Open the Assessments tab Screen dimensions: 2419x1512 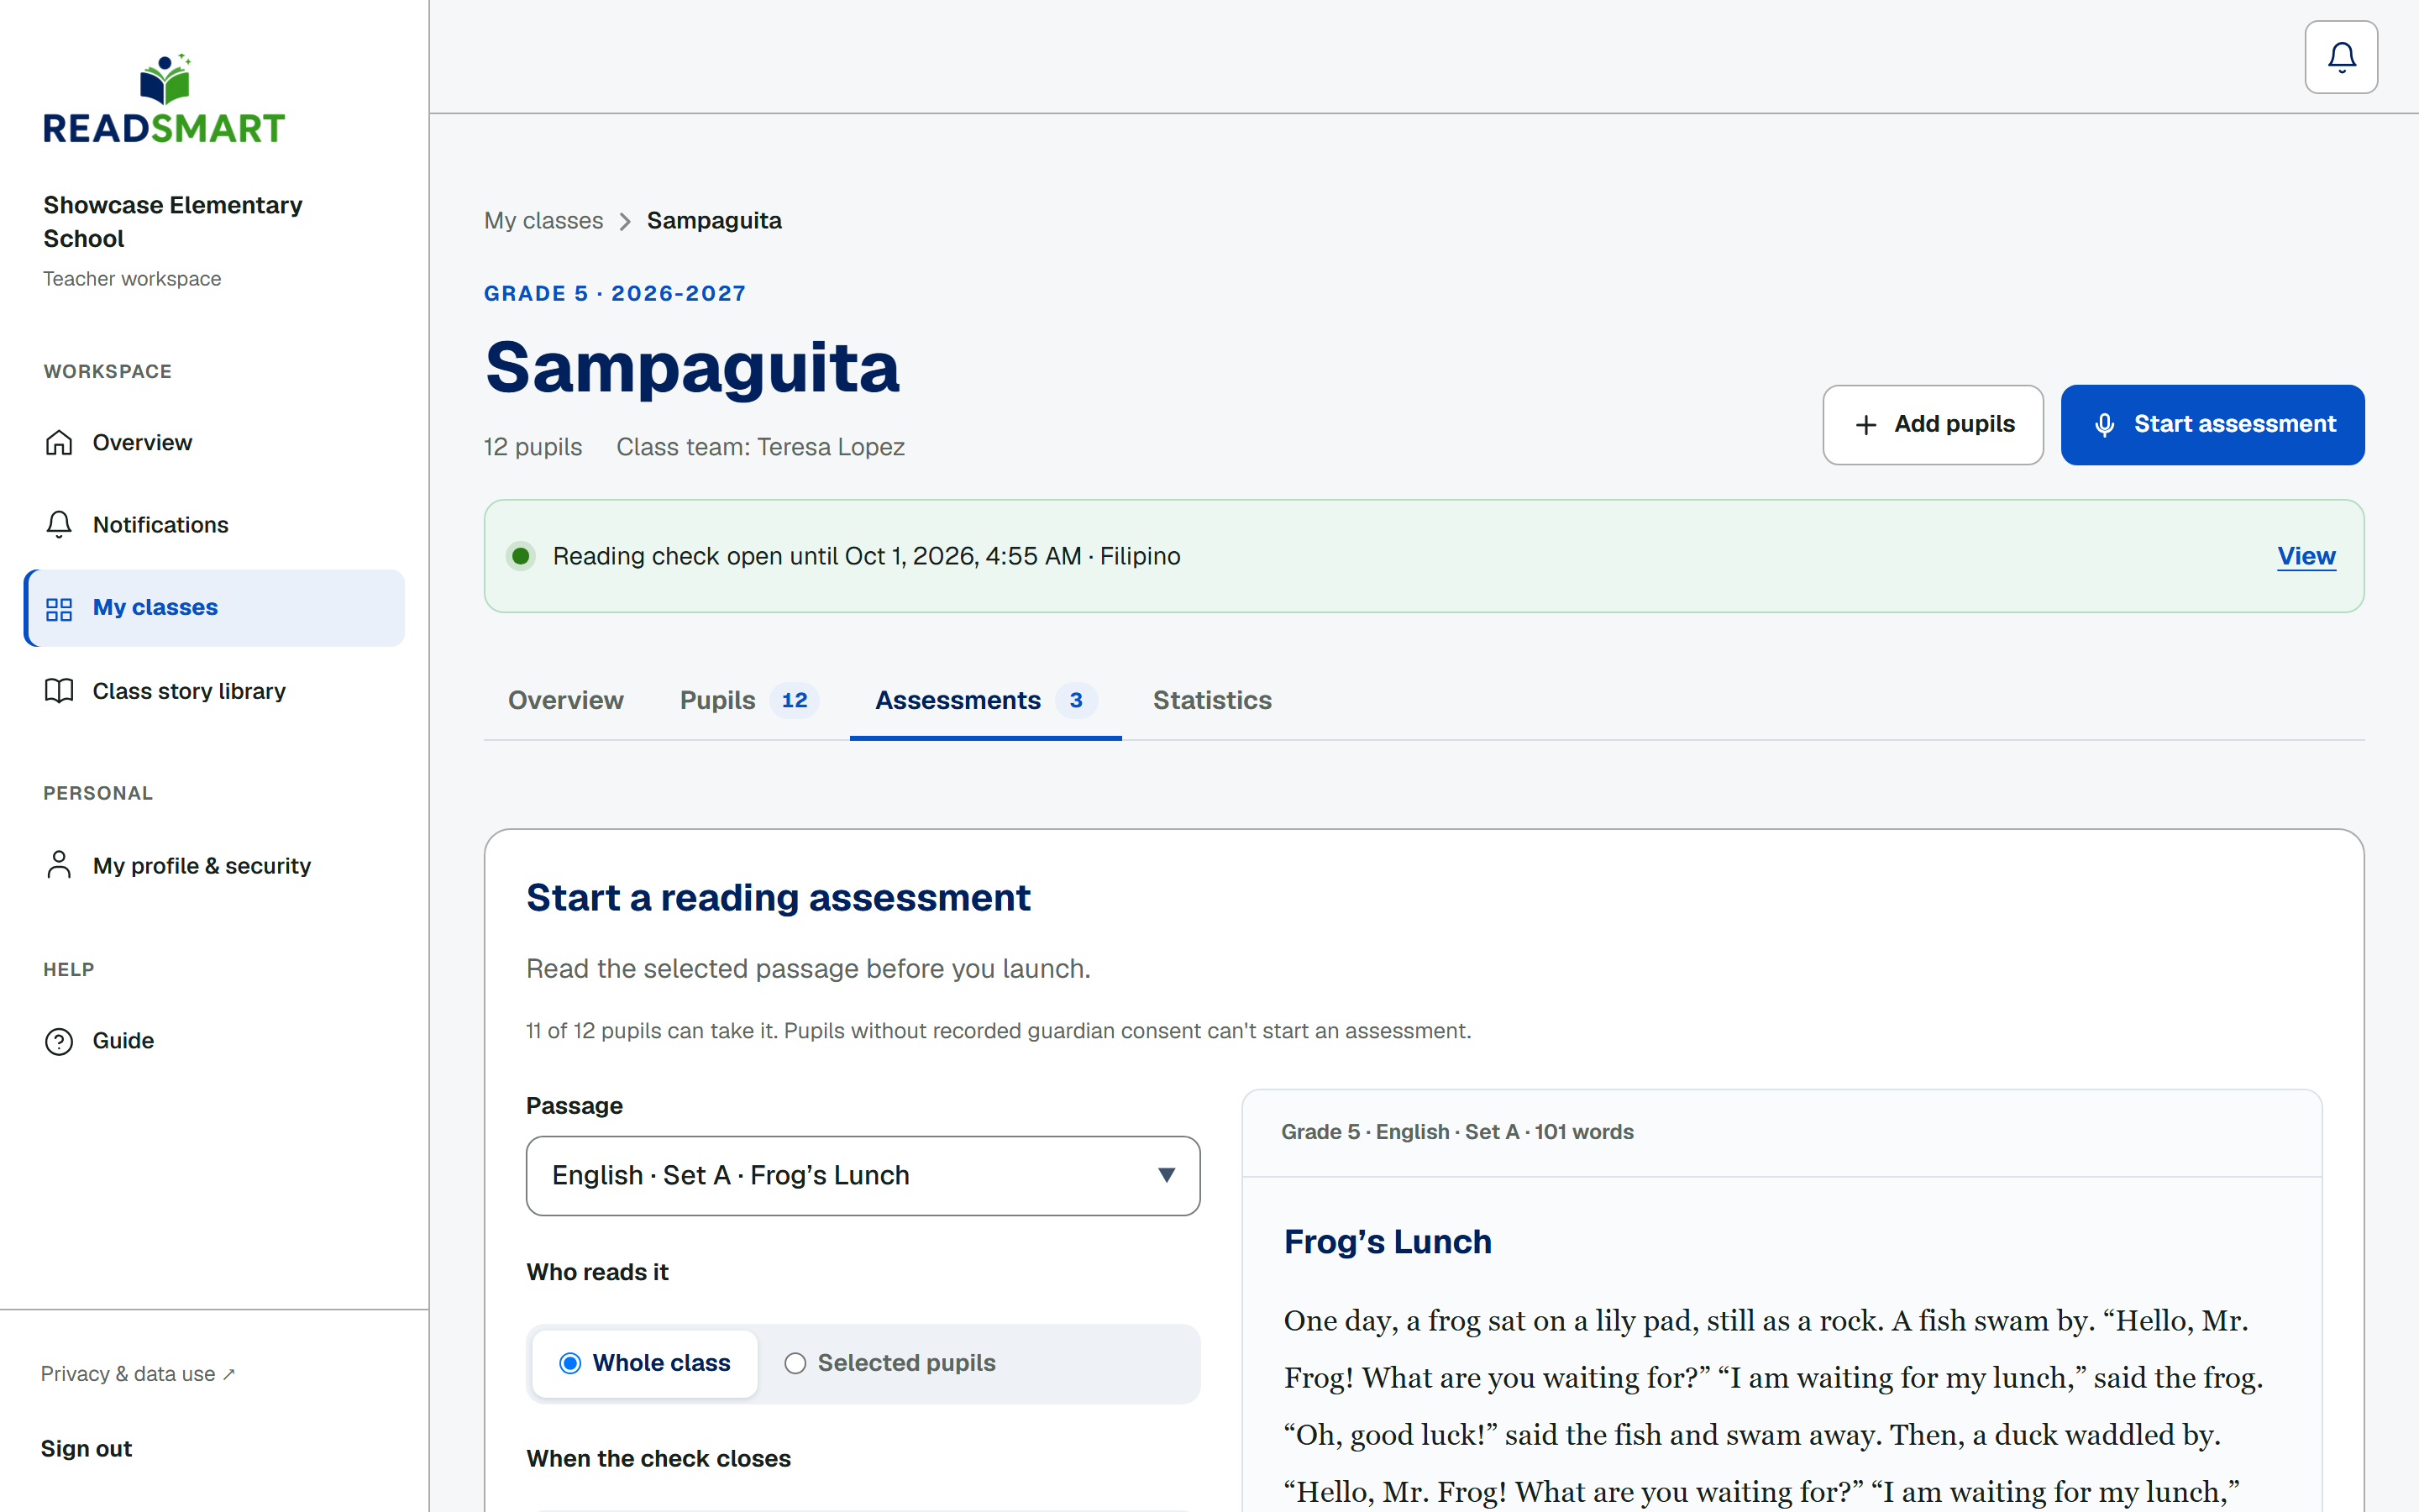coord(985,700)
